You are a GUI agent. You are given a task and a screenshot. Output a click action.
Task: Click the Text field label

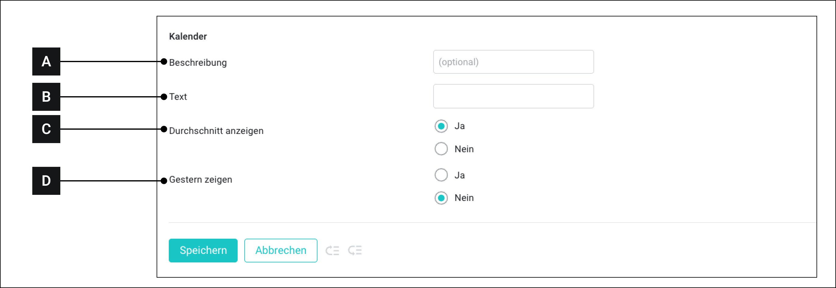click(x=178, y=97)
